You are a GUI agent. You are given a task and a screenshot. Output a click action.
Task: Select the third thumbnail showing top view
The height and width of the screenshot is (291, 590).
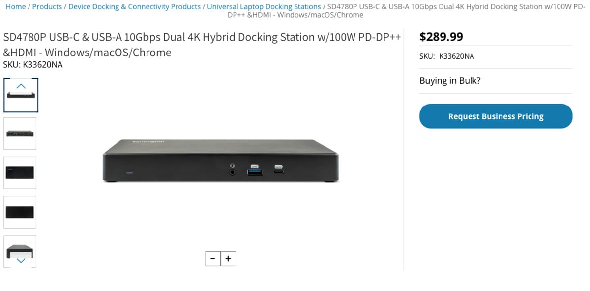(20, 173)
